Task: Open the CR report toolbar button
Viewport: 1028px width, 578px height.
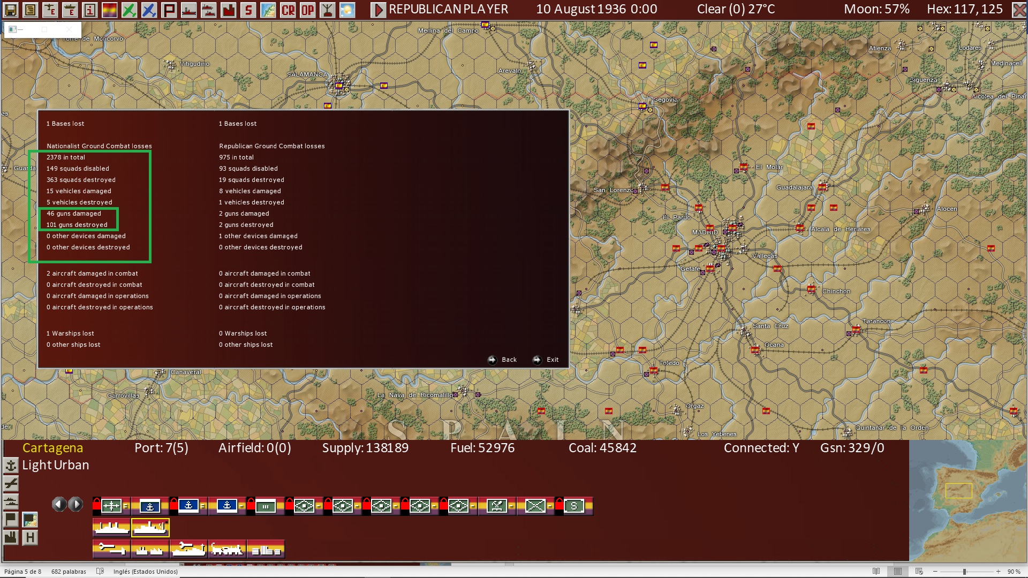Action: 288,10
